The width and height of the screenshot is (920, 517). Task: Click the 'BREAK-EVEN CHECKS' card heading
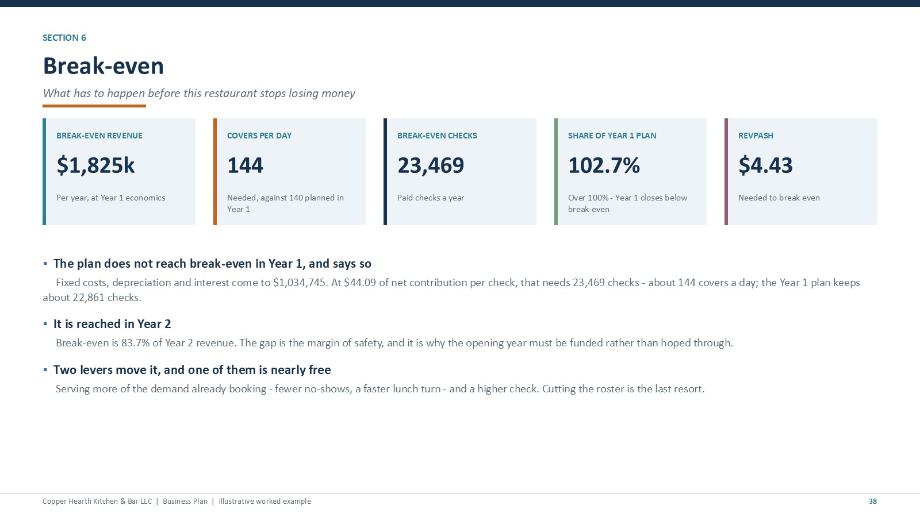pyautogui.click(x=437, y=136)
